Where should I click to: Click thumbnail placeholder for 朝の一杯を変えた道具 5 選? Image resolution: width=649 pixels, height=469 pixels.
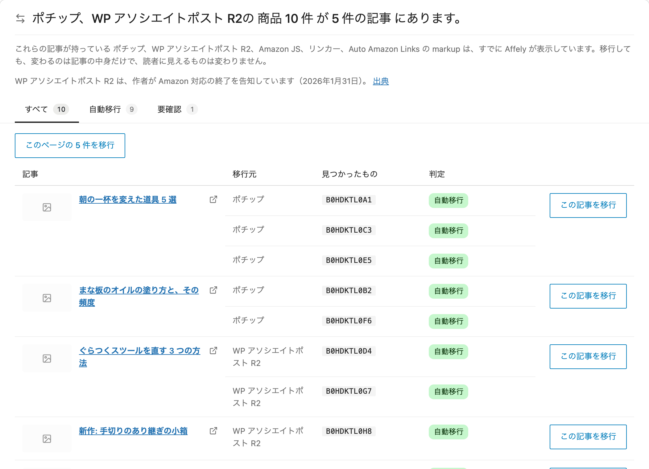click(x=47, y=207)
